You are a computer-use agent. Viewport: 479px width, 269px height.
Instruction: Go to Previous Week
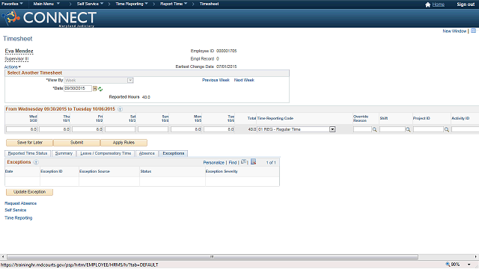[x=216, y=80]
